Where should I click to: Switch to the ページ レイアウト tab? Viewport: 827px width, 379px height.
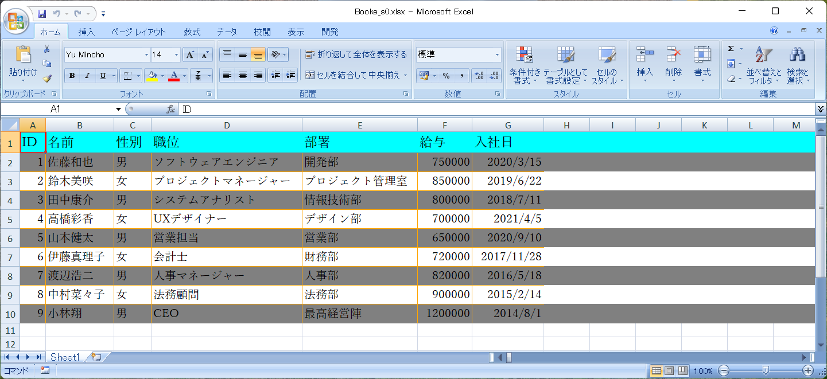[138, 32]
